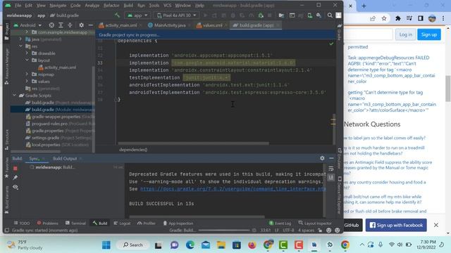Open the Android project view dropdown
The height and width of the screenshot is (253, 451).
[27, 25]
